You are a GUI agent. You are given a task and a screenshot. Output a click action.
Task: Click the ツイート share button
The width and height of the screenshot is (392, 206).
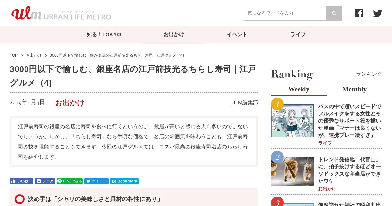tap(96, 181)
